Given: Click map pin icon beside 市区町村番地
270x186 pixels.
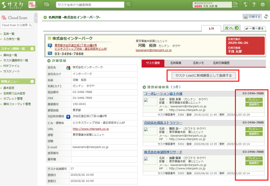Looking at the screenshot, I should pyautogui.click(x=68, y=117).
